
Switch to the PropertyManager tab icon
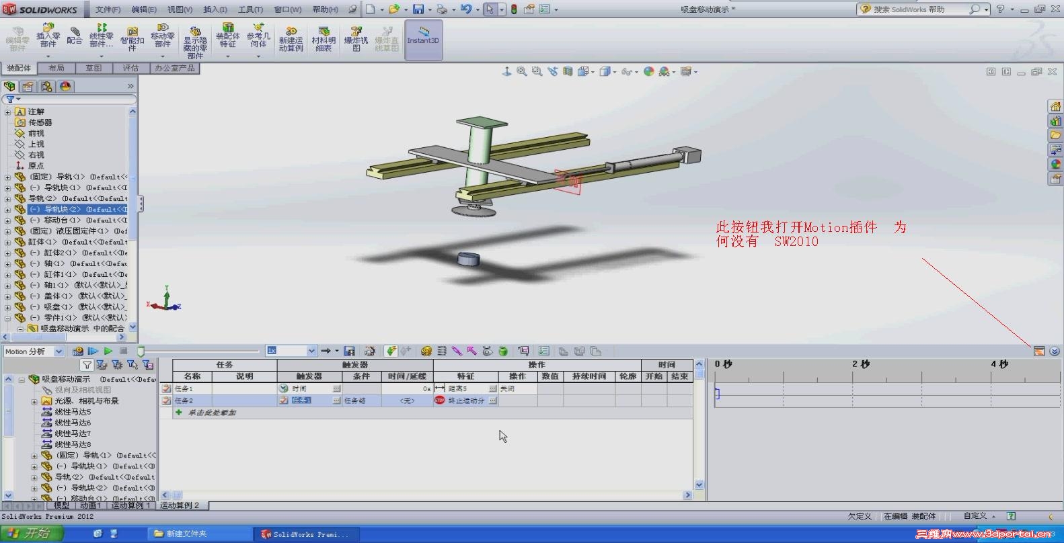[28, 86]
